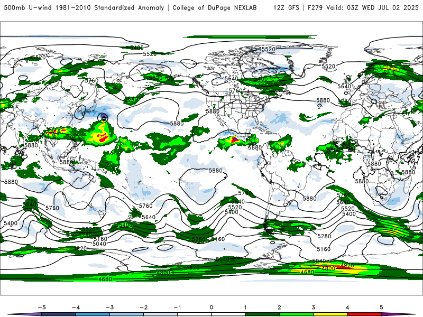Click the '2' tick label on the colorbar
This screenshot has height=317, width=423.
pyautogui.click(x=279, y=307)
